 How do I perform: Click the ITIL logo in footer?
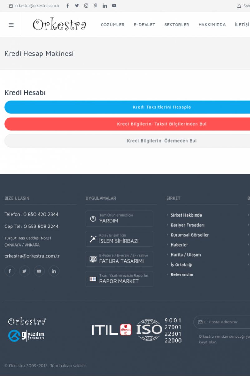coord(105,330)
